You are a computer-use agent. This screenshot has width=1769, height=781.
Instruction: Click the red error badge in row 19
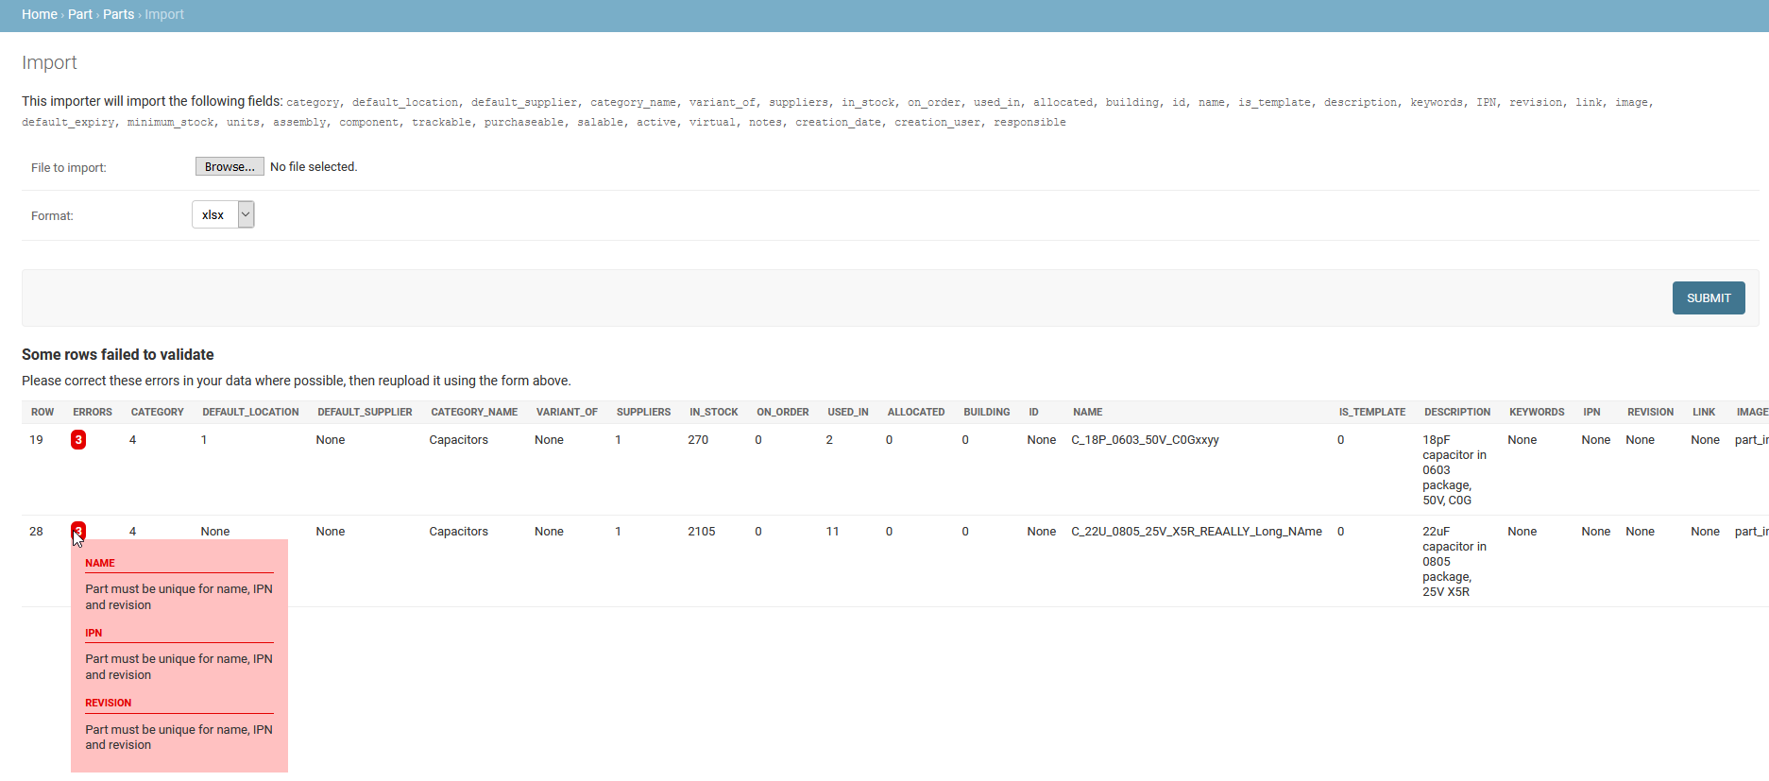[x=78, y=440]
